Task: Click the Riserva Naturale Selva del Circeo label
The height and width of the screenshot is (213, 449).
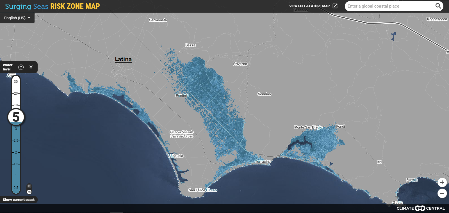Action: [x=182, y=134]
